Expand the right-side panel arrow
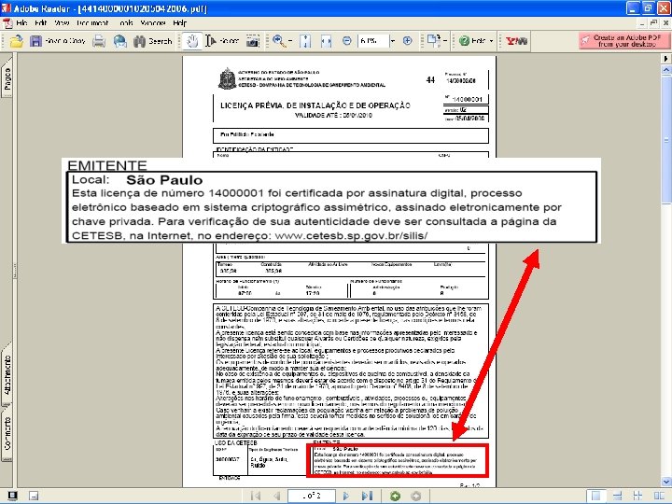This screenshot has width=672, height=504. (666, 58)
